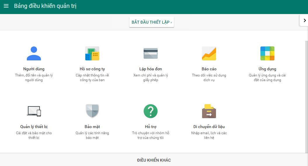Click the Lập hóa đơn credit card icon

coord(151,53)
